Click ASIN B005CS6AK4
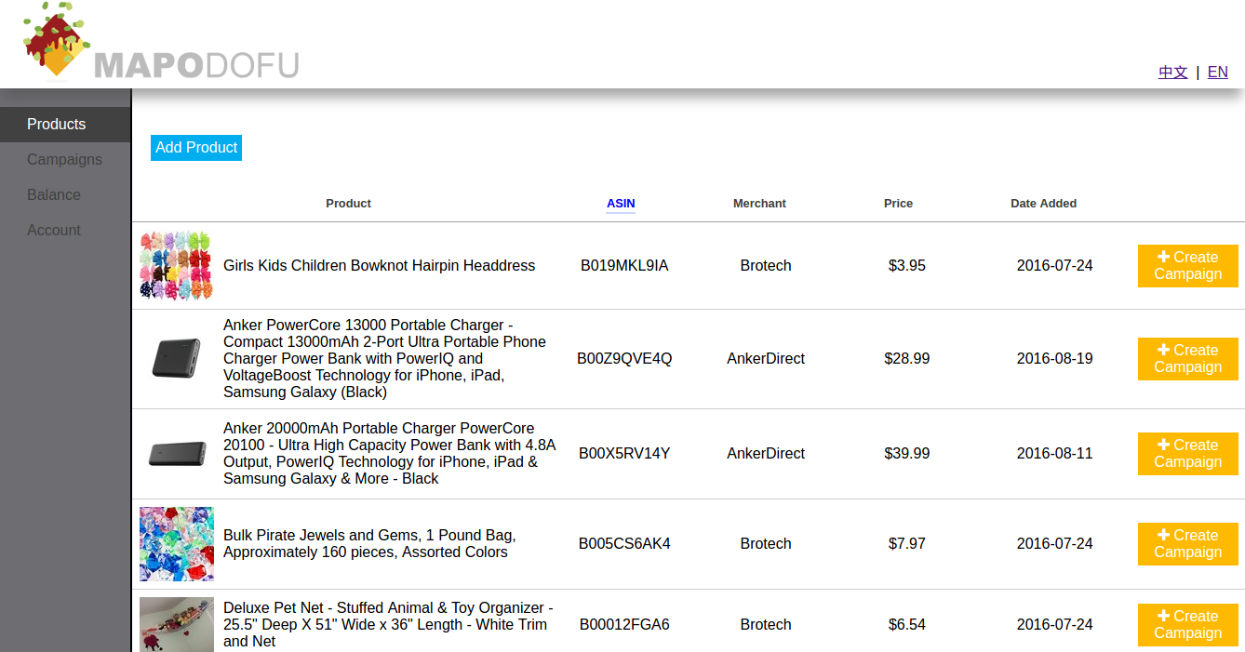The width and height of the screenshot is (1245, 652). [x=624, y=544]
